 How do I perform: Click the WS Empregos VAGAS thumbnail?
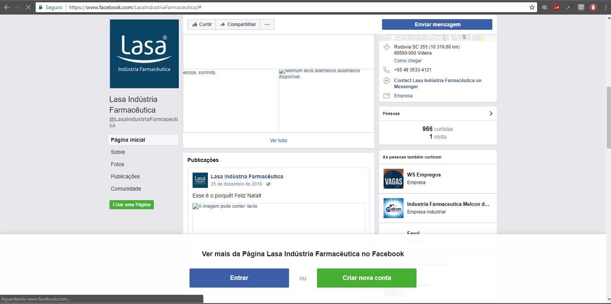pyautogui.click(x=394, y=179)
